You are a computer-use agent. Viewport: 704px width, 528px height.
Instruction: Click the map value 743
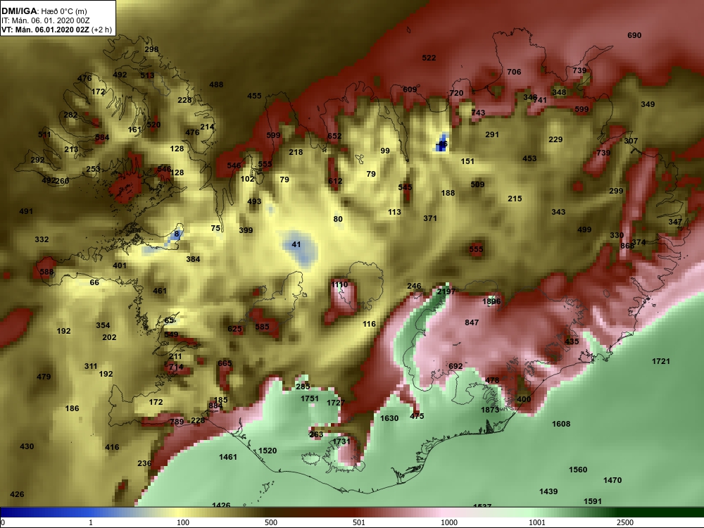(478, 113)
